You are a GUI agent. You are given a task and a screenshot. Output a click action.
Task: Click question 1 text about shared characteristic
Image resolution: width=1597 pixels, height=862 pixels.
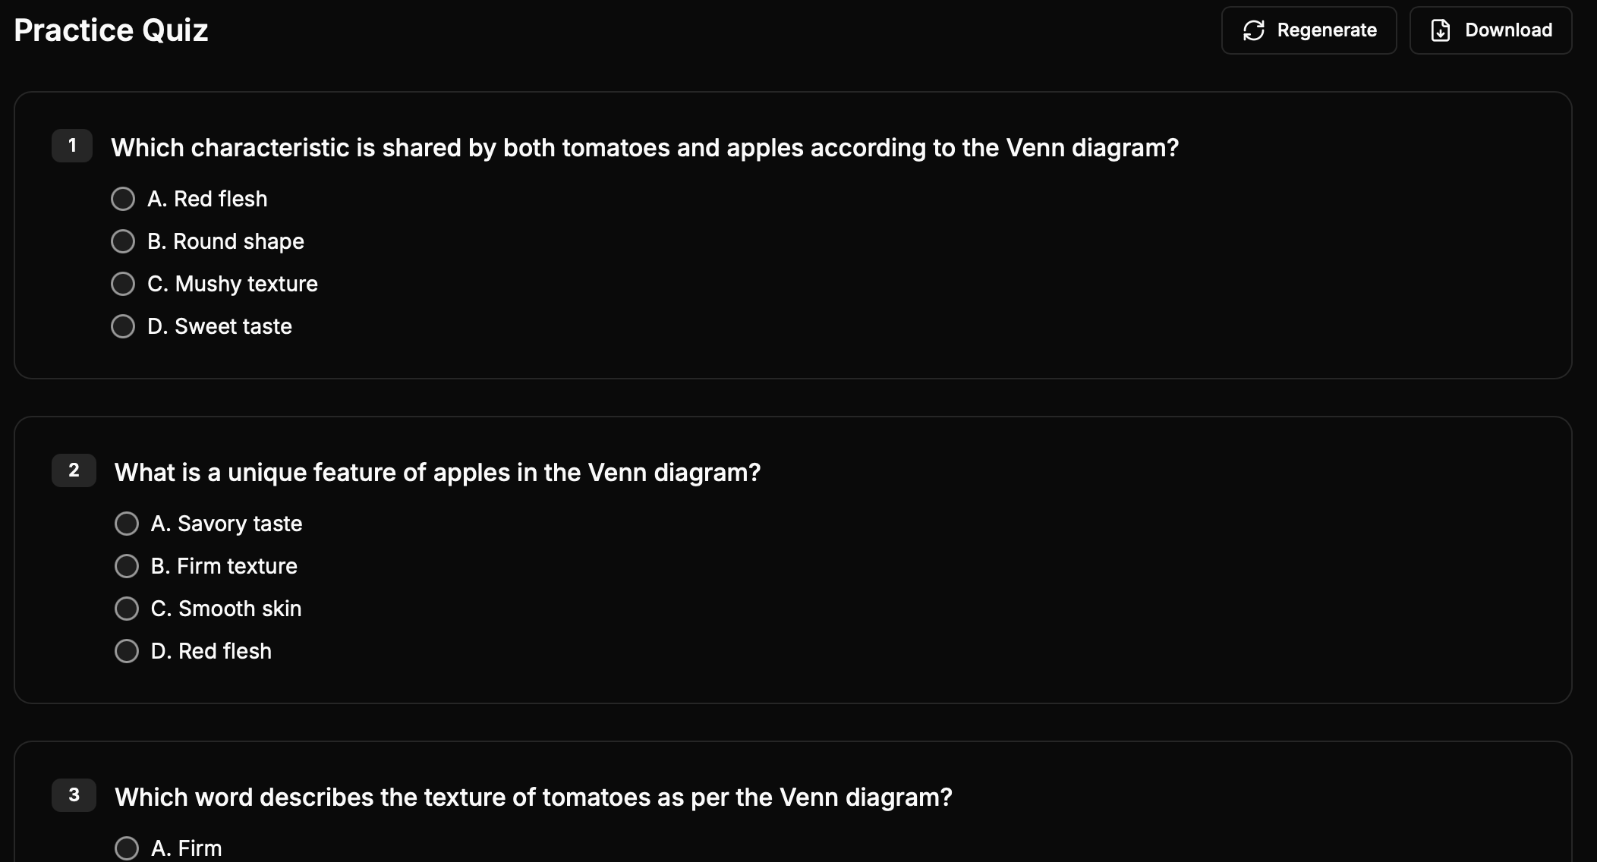coord(644,147)
